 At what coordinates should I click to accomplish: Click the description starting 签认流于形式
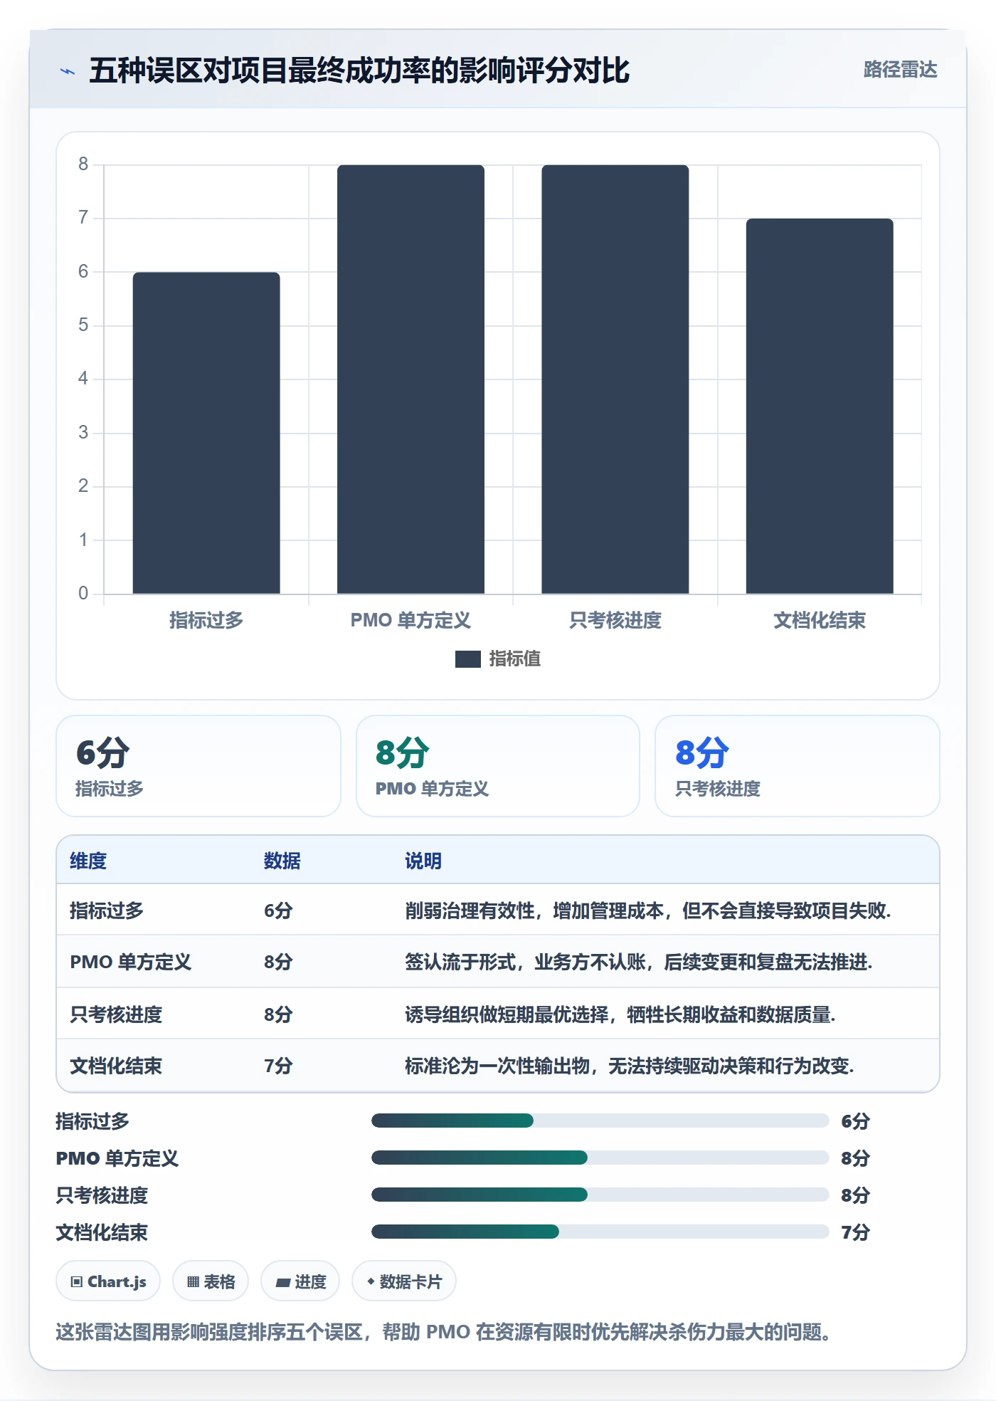point(639,962)
